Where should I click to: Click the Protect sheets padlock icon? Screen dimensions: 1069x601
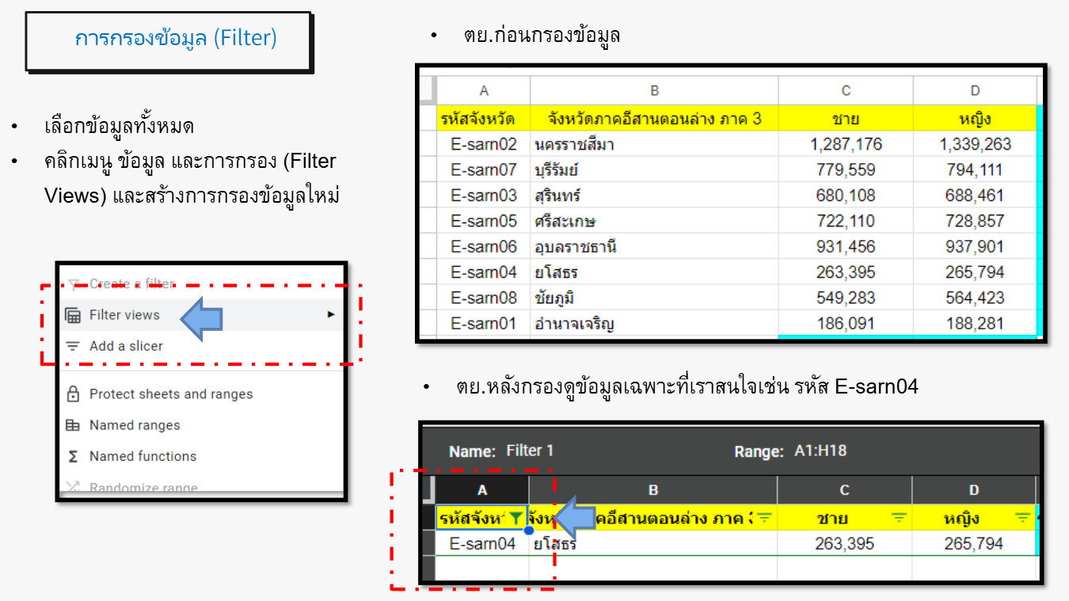click(73, 394)
